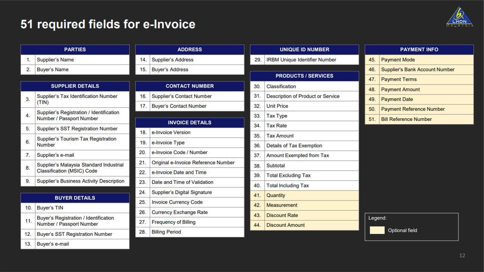The height and width of the screenshot is (272, 484).
Task: Click the Optional field legend color swatch
Action: [377, 230]
